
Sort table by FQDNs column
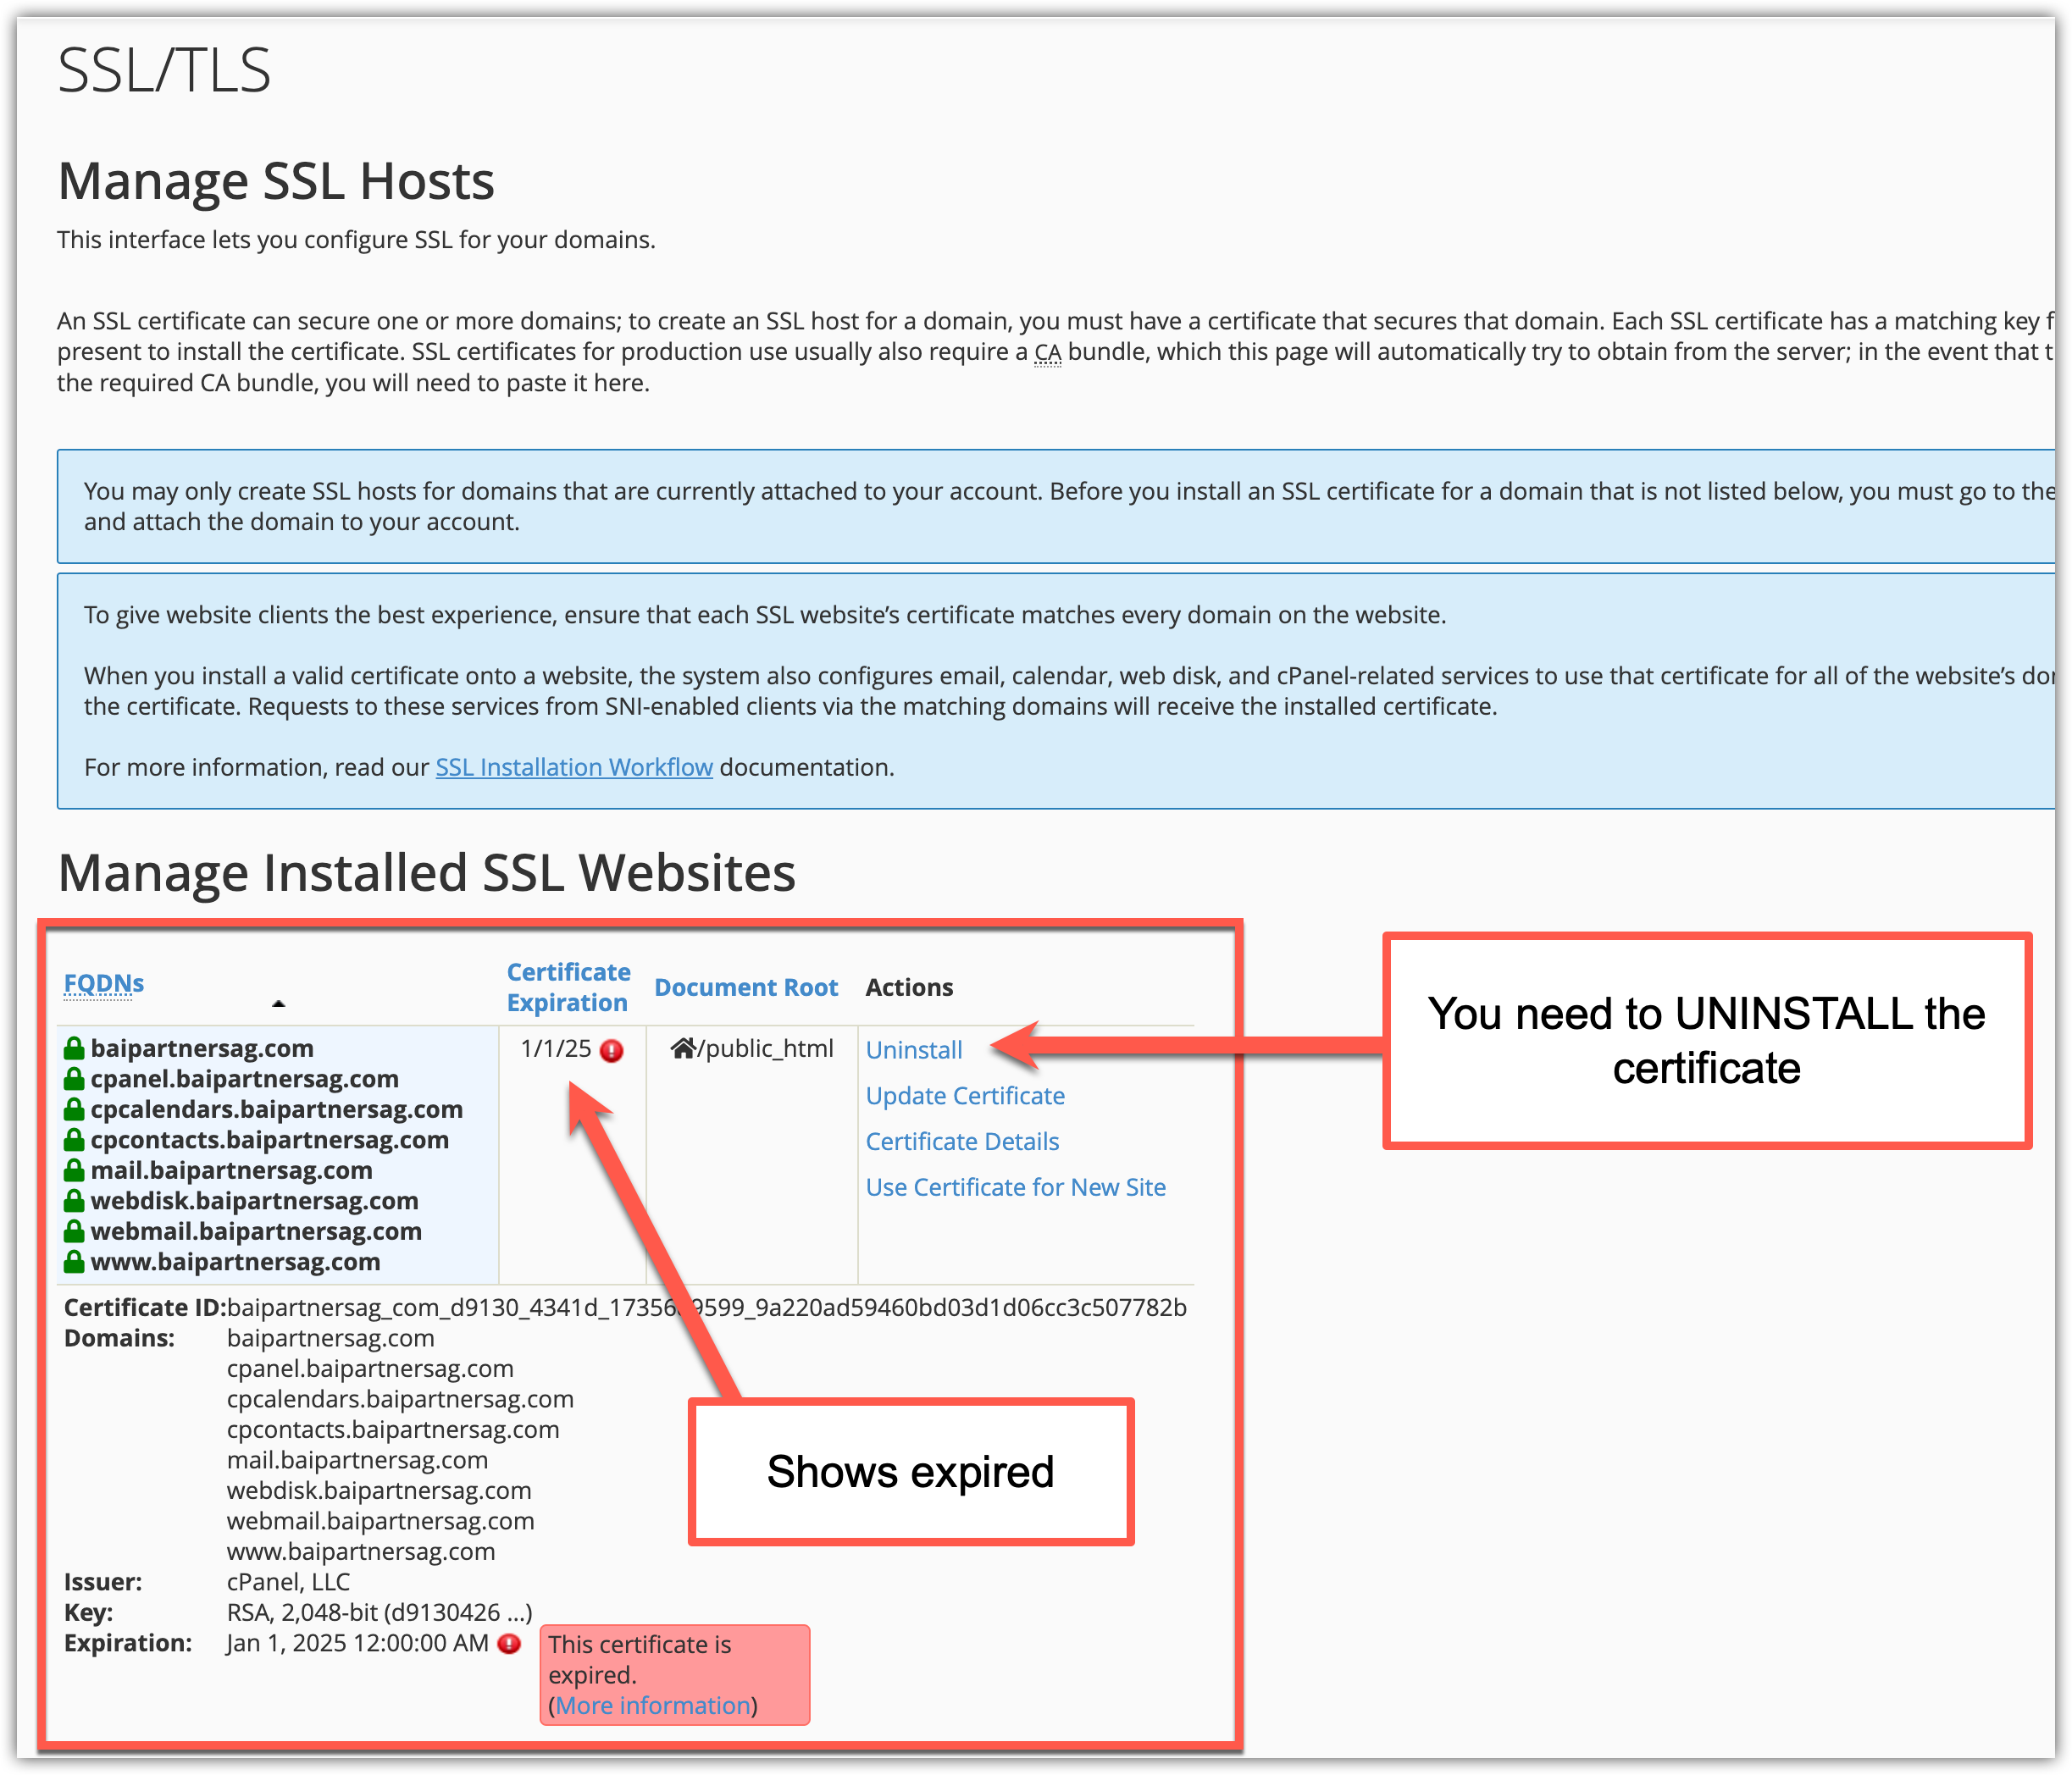104,983
